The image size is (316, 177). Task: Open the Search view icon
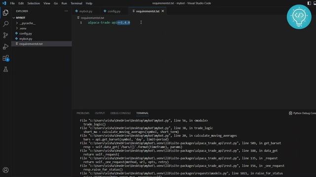pyautogui.click(x=5, y=24)
